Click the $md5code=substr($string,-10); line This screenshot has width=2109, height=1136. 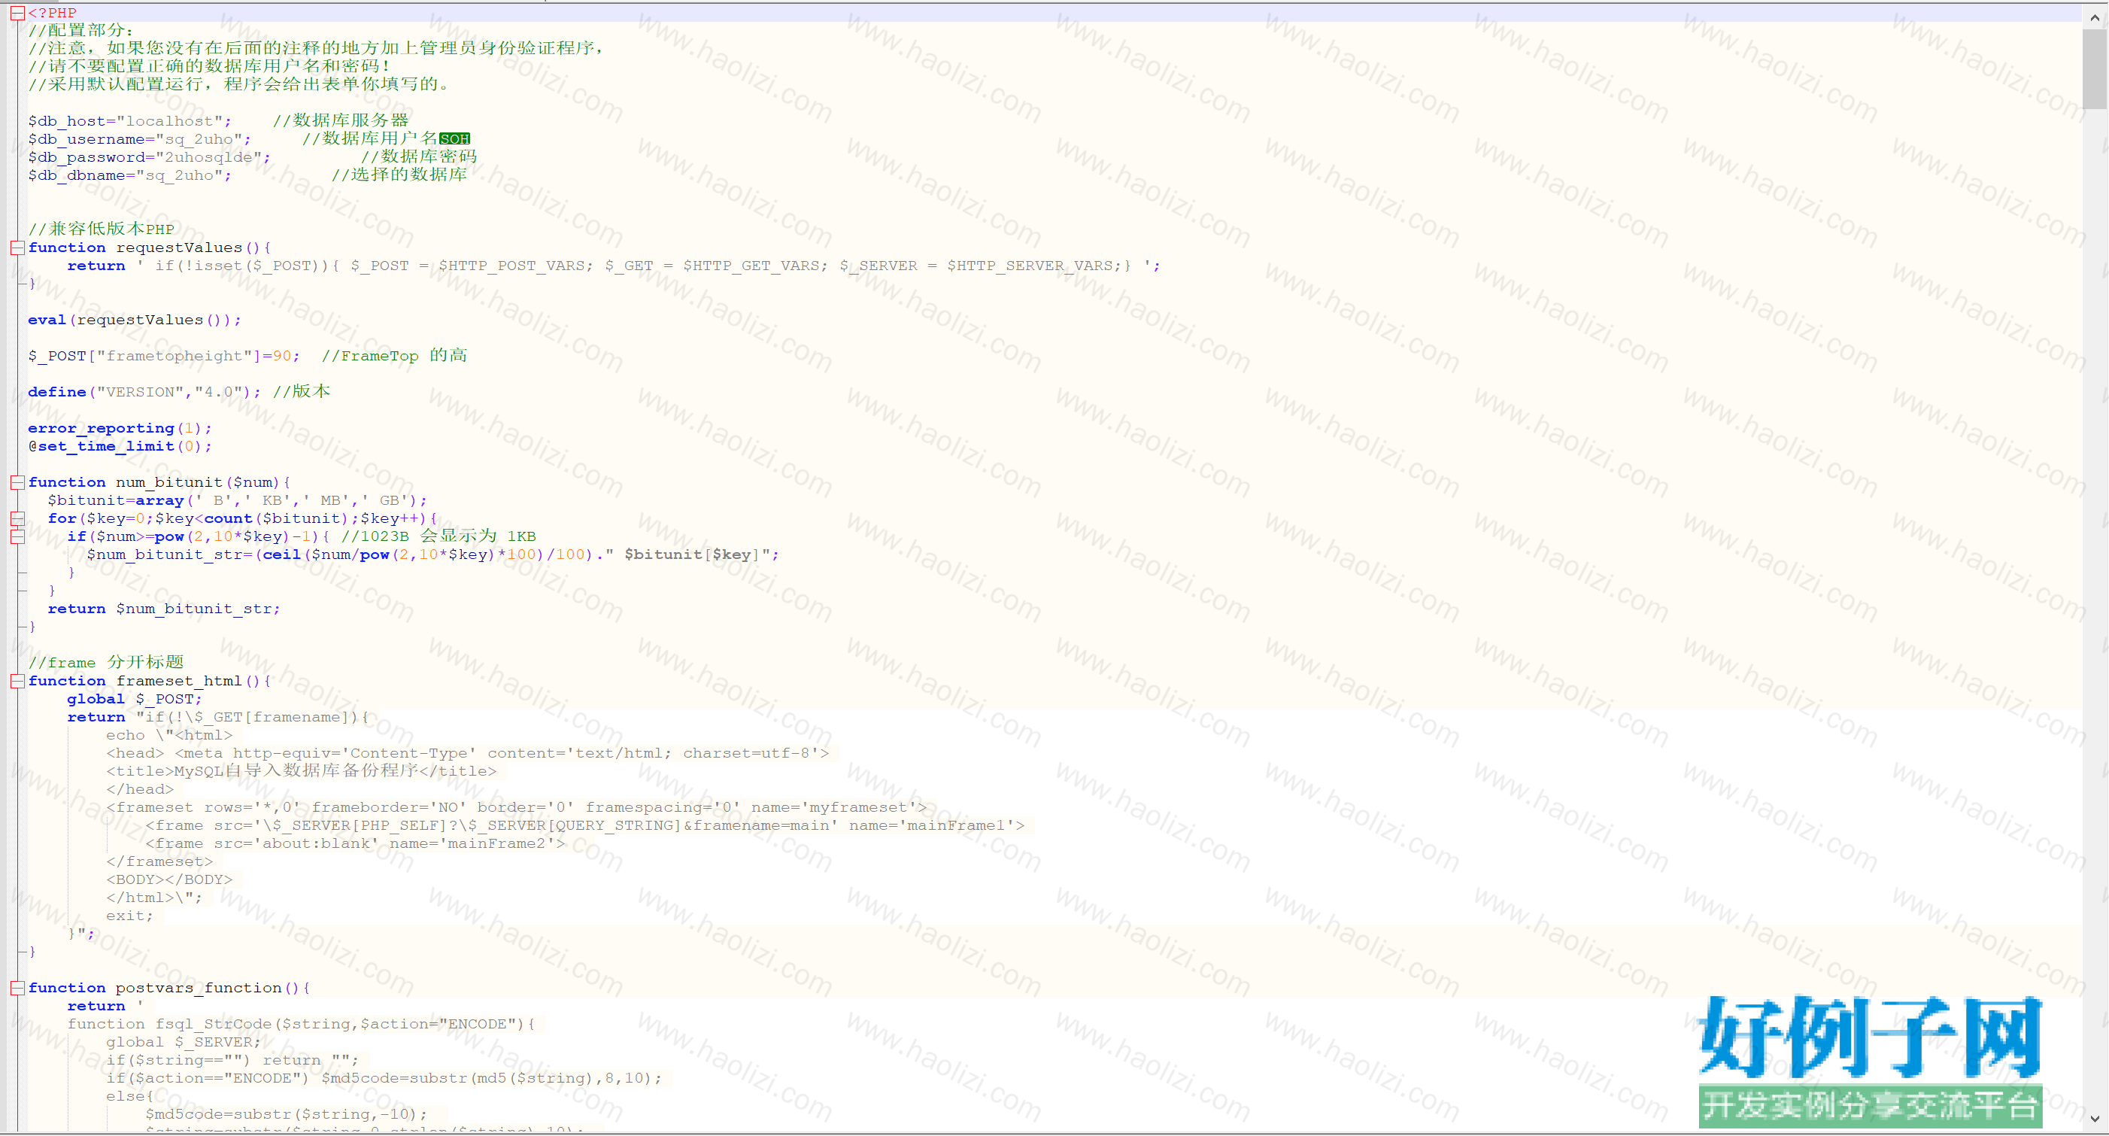[286, 1114]
